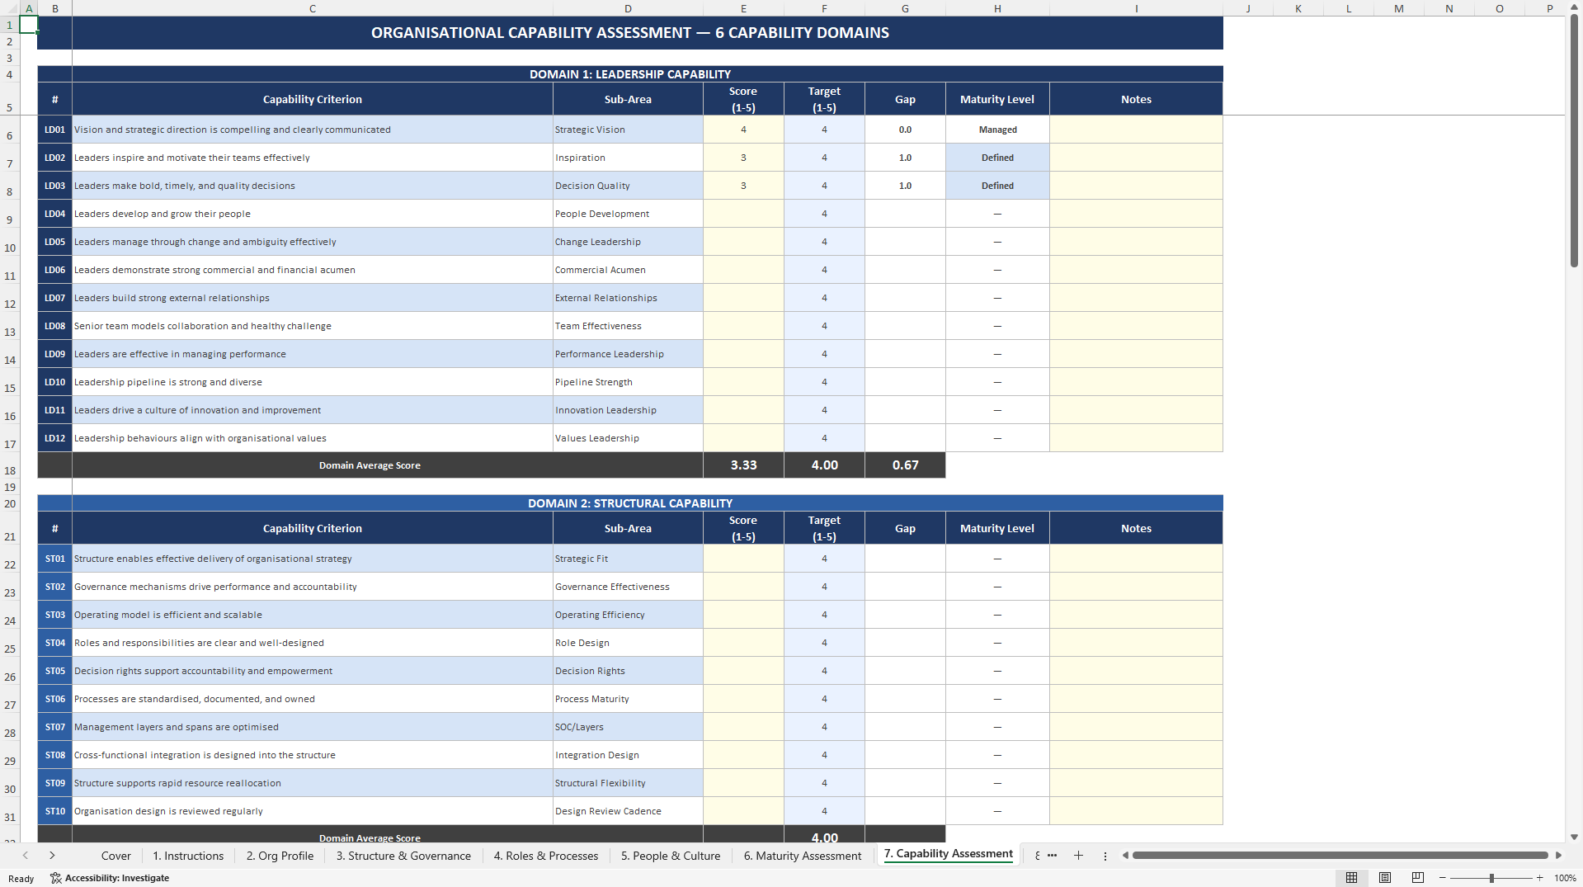The height and width of the screenshot is (887, 1583).
Task: Click the Notes cell for ST05
Action: point(1136,671)
